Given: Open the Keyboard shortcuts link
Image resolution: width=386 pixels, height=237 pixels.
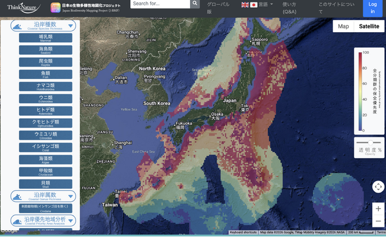Looking at the screenshot, I should tap(243, 232).
